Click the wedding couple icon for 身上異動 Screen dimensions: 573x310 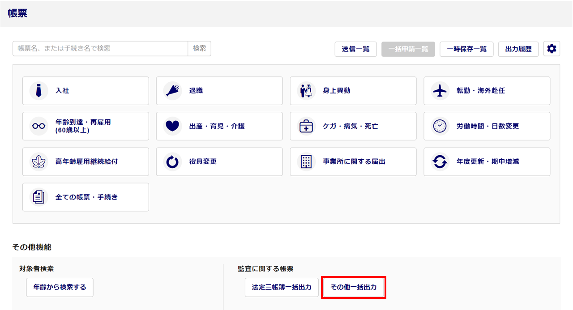coord(306,91)
